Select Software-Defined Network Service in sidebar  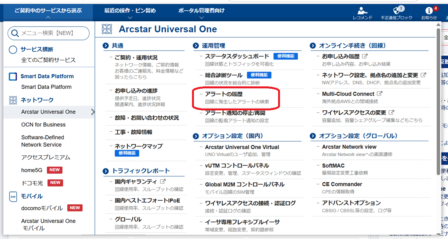pyautogui.click(x=43, y=141)
